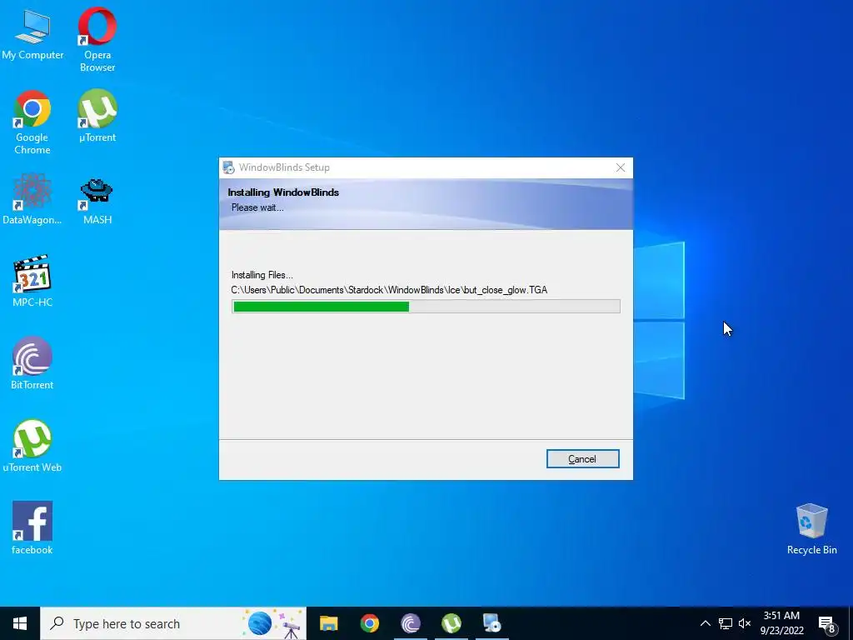Image resolution: width=853 pixels, height=640 pixels.
Task: Focus the taskbar search box
Action: pyautogui.click(x=173, y=623)
